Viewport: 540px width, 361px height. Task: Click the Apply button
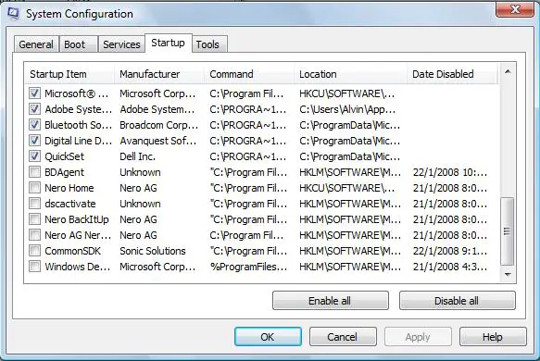point(418,337)
